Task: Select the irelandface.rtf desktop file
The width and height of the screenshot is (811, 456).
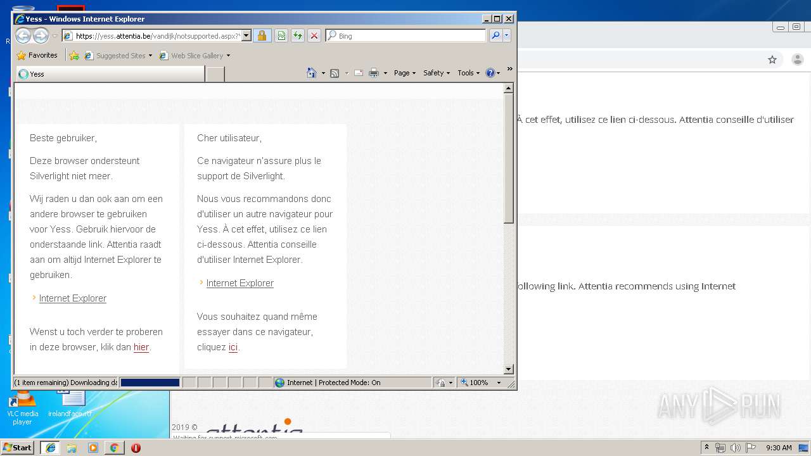Action: click(70, 403)
